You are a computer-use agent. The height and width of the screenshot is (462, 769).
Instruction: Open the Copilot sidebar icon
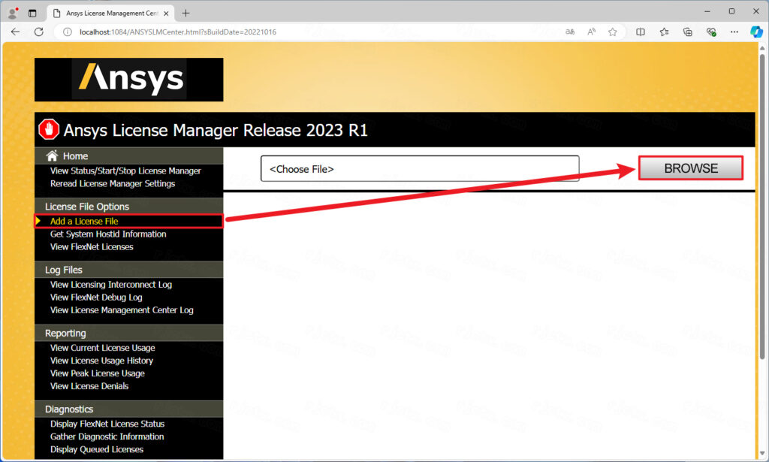[x=756, y=32]
